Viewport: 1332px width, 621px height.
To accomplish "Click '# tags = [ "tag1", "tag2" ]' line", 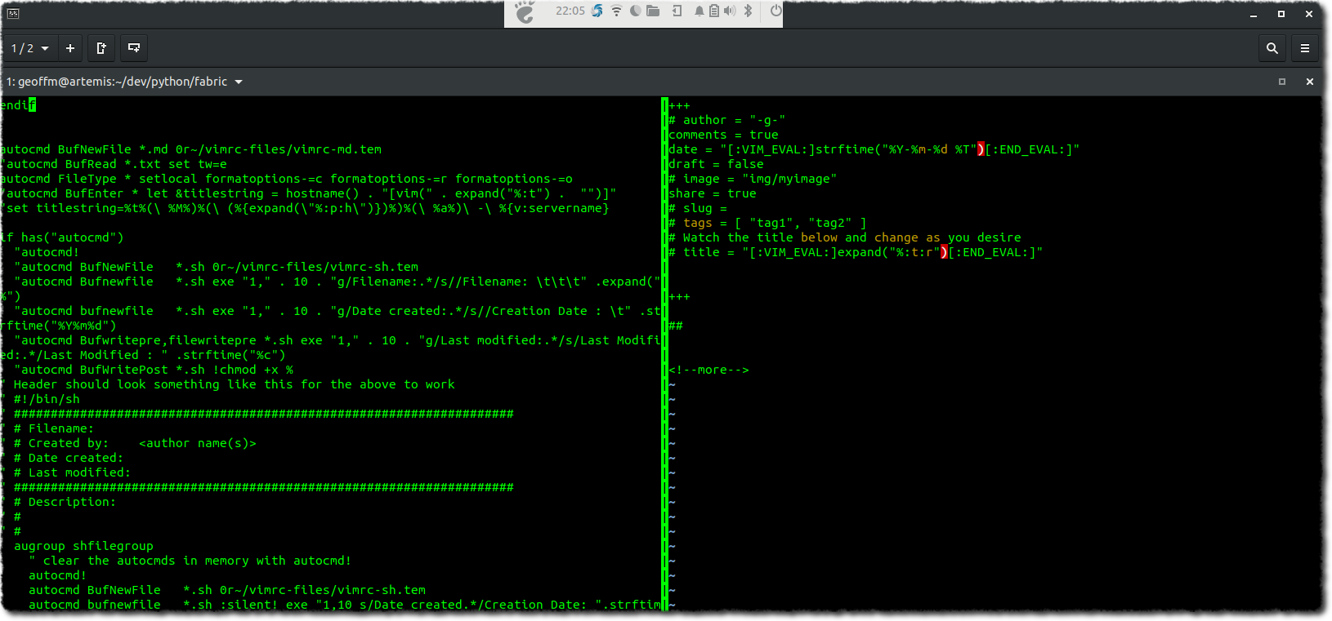I will coord(767,223).
